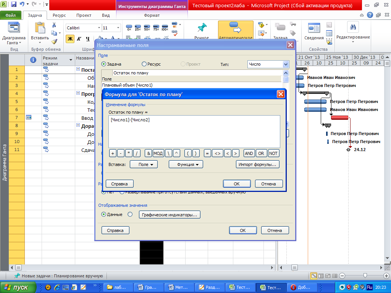The width and height of the screenshot is (391, 293).
Task: Click the Вставить paste icon
Action: tap(40, 28)
